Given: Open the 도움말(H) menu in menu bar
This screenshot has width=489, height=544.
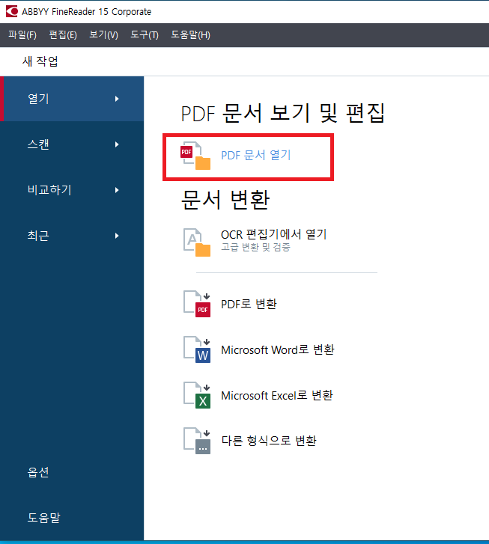Looking at the screenshot, I should (190, 35).
